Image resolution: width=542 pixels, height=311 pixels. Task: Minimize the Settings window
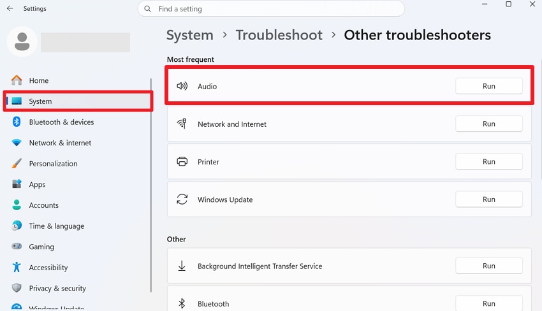click(x=485, y=4)
